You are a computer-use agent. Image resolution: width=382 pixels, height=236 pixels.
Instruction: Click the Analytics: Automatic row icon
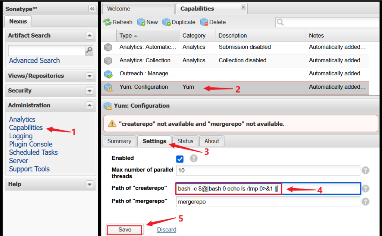click(108, 47)
